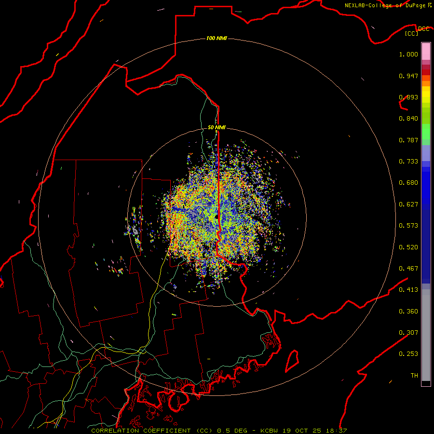Viewport: 434px width, 434px height.
Task: Select the 0.947 scale value
Action: 408,76
